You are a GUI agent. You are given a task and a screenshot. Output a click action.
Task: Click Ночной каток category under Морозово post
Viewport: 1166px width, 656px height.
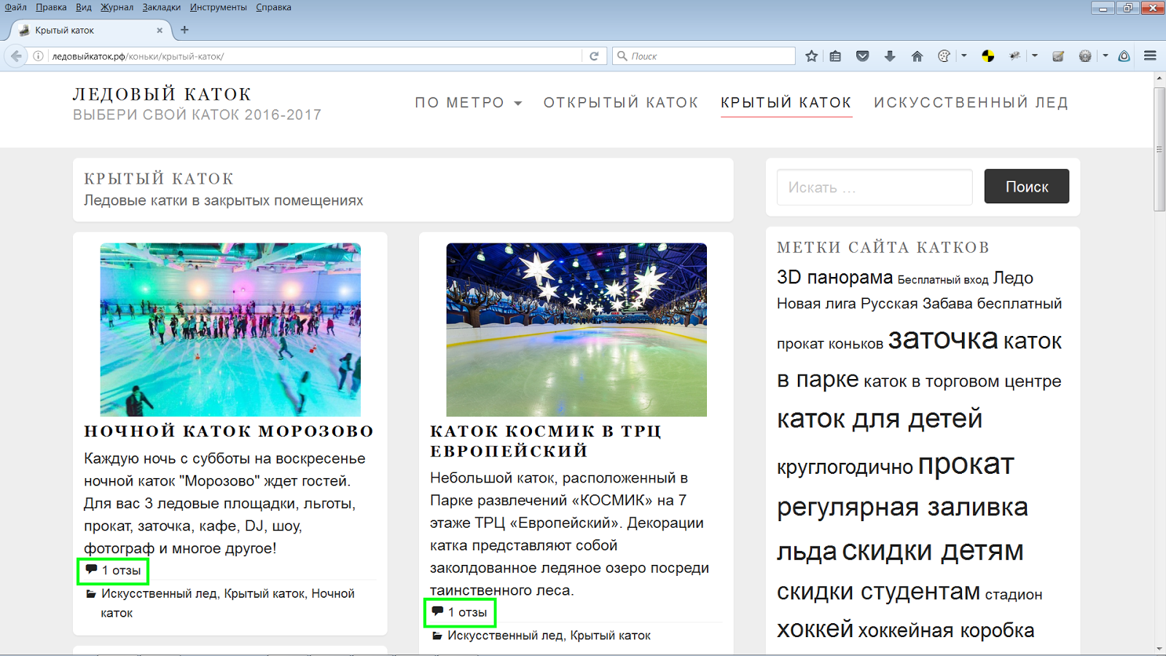click(227, 604)
